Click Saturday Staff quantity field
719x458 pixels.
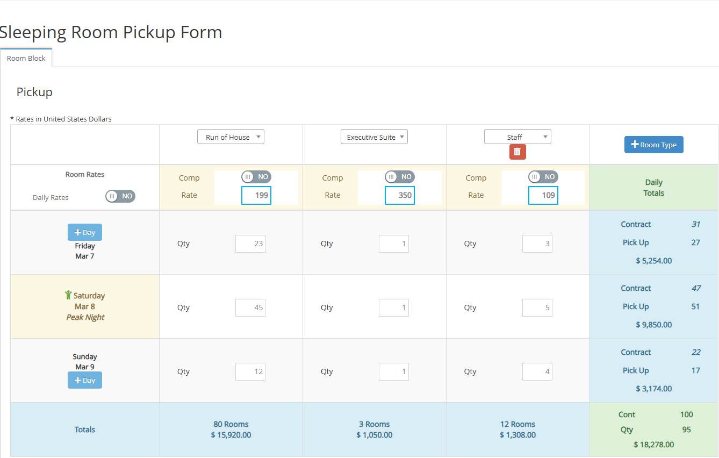click(x=537, y=307)
